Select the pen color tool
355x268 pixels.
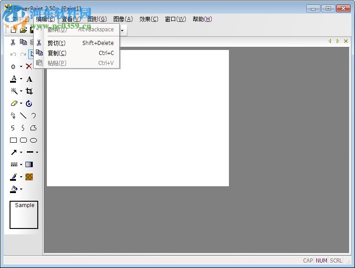(x=14, y=177)
